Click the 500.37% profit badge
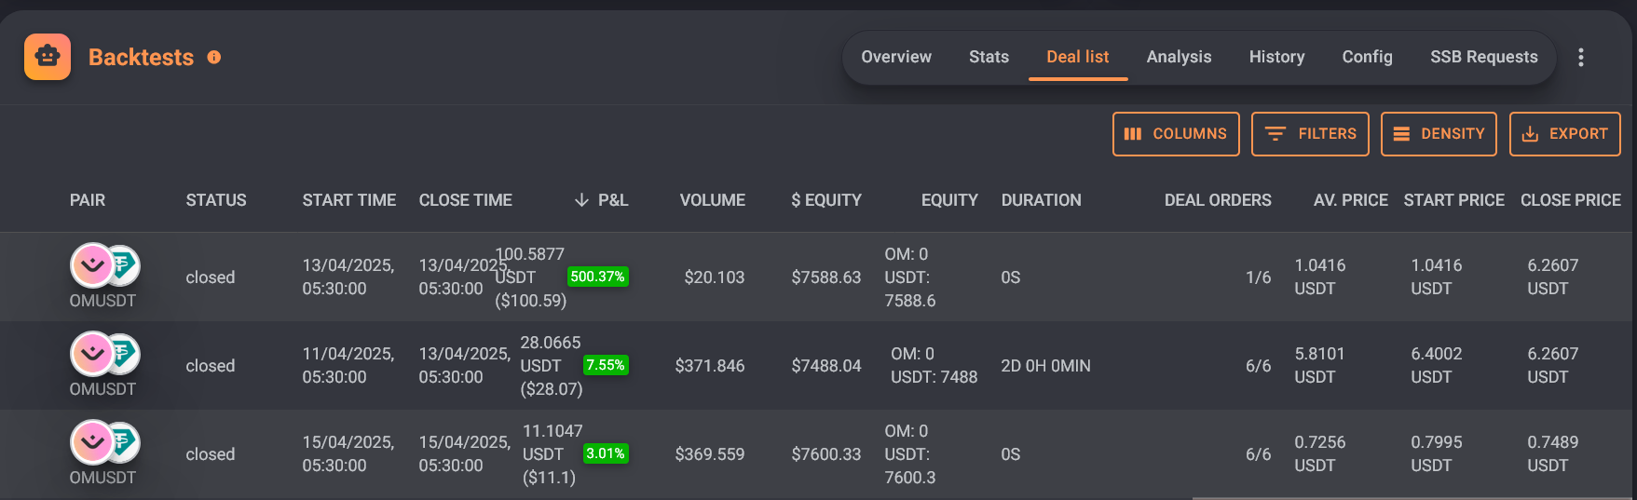Image resolution: width=1637 pixels, height=500 pixels. (598, 277)
